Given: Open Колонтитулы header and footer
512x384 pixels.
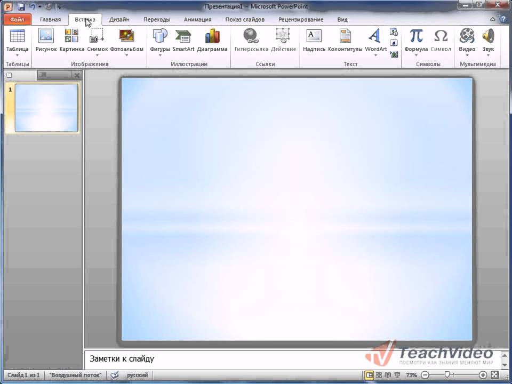Looking at the screenshot, I should pyautogui.click(x=345, y=41).
